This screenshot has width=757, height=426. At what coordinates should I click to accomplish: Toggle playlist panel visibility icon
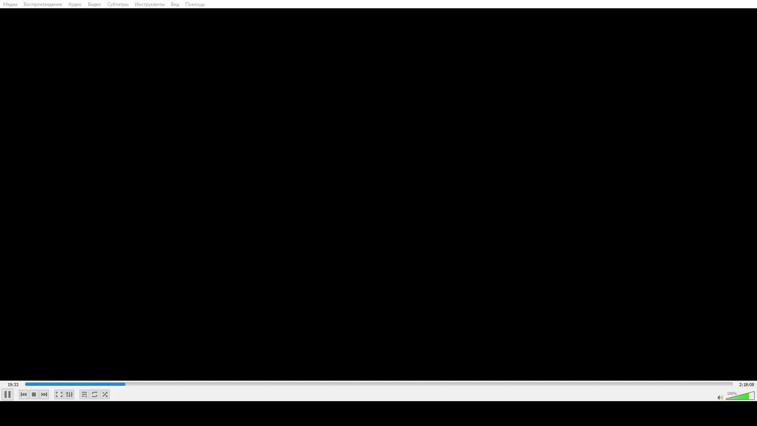(x=84, y=394)
